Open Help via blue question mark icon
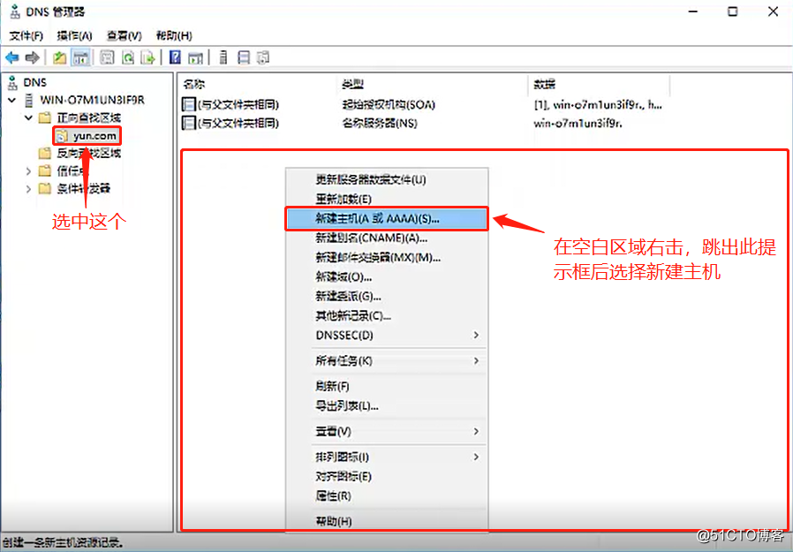This screenshot has width=793, height=552. (175, 57)
